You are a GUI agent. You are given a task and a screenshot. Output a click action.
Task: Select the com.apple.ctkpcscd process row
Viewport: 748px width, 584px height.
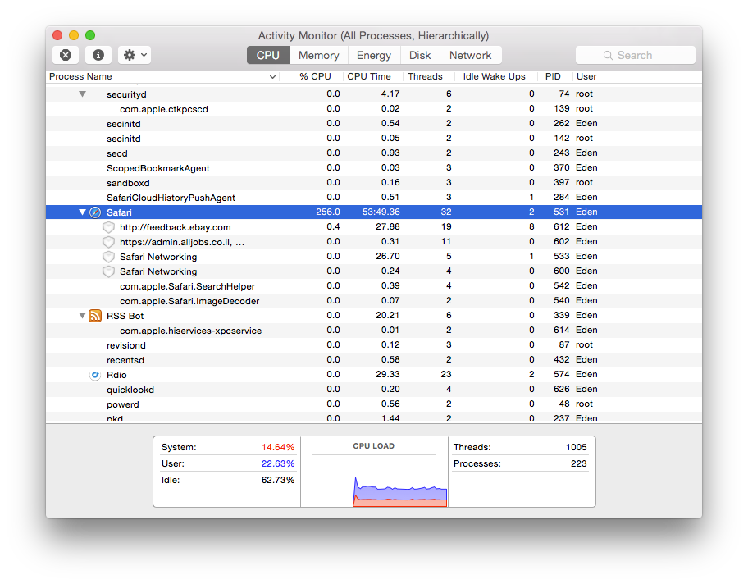point(374,109)
